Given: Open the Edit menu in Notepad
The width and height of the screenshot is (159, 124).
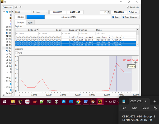Looking at the screenshot, I should click(x=134, y=108).
